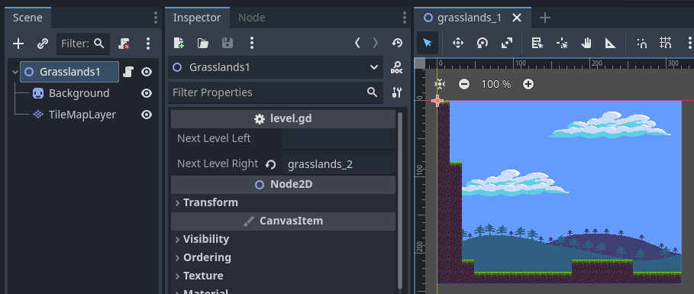
Task: Switch to the Scene dock tab
Action: coord(28,18)
